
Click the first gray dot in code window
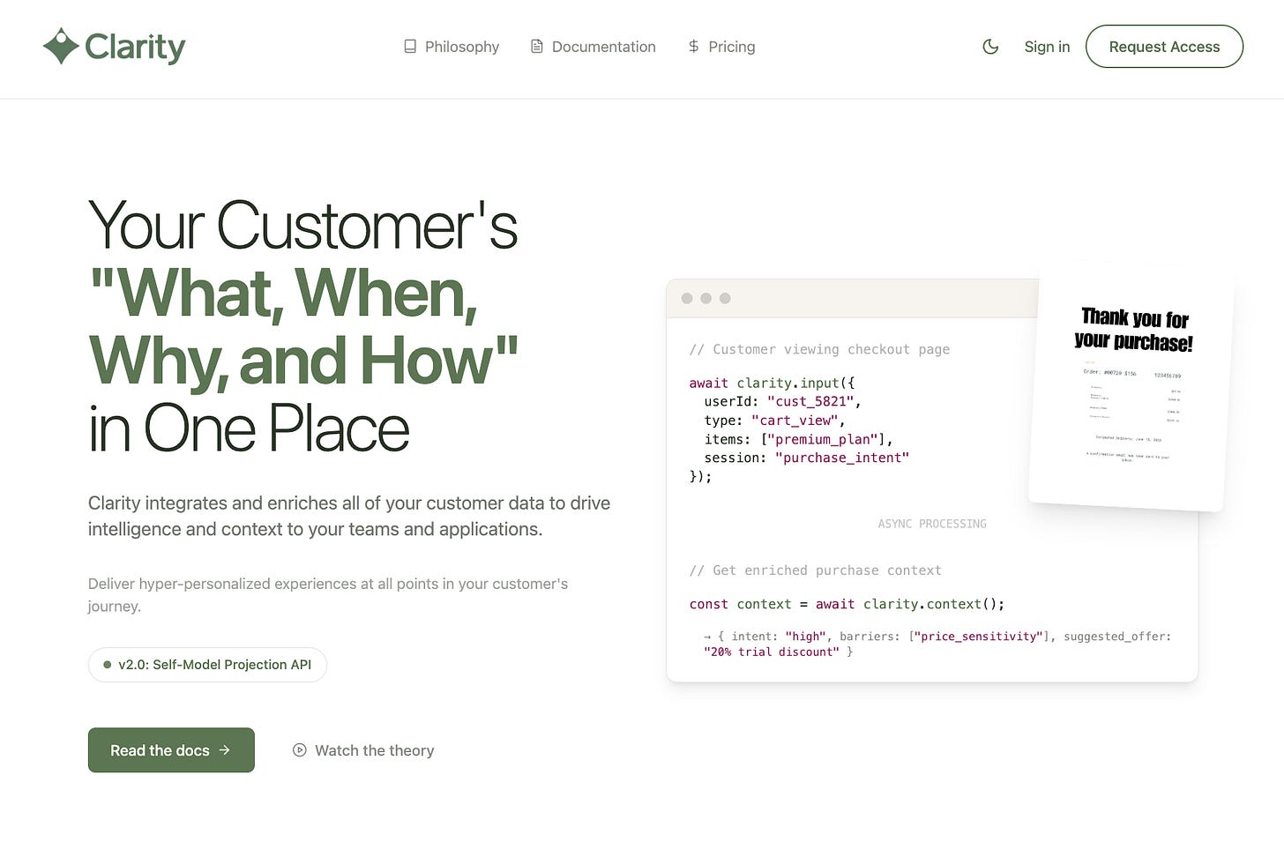pyautogui.click(x=687, y=298)
